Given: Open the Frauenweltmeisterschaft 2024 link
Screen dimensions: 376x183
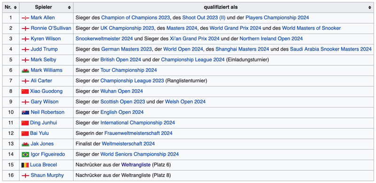Looking at the screenshot, I should point(138,133).
